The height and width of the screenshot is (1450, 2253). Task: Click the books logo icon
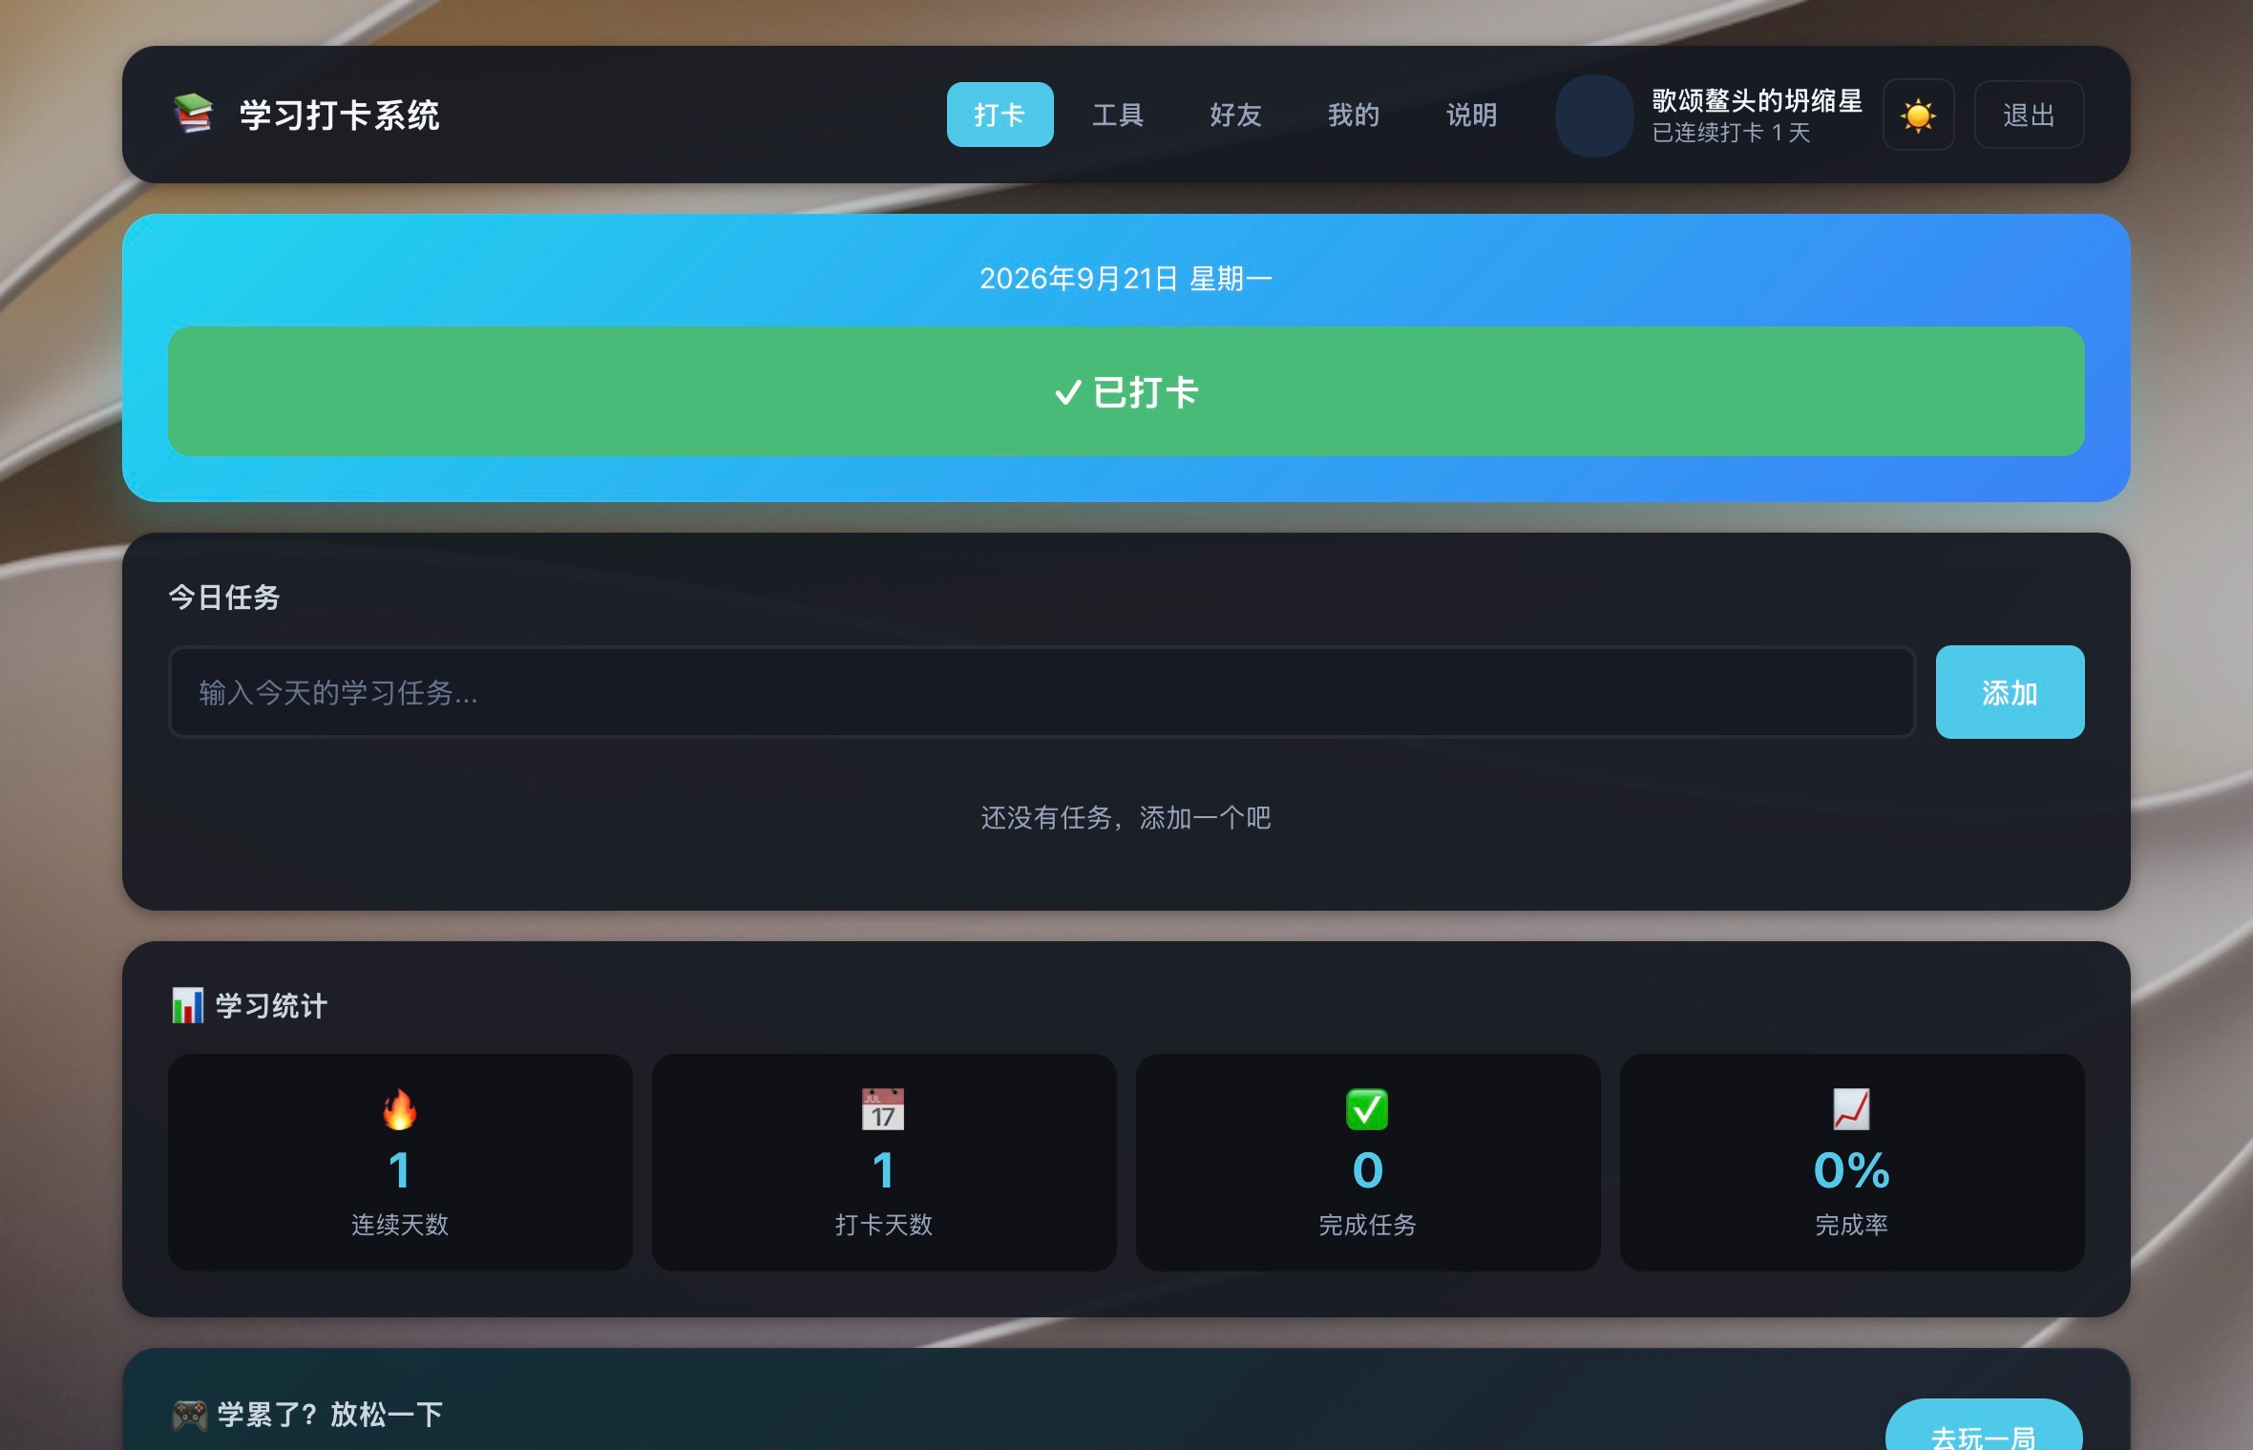click(193, 115)
